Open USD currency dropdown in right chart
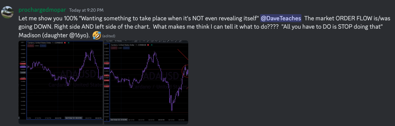Screen dimensions: 395x126 click(x=106, y=45)
